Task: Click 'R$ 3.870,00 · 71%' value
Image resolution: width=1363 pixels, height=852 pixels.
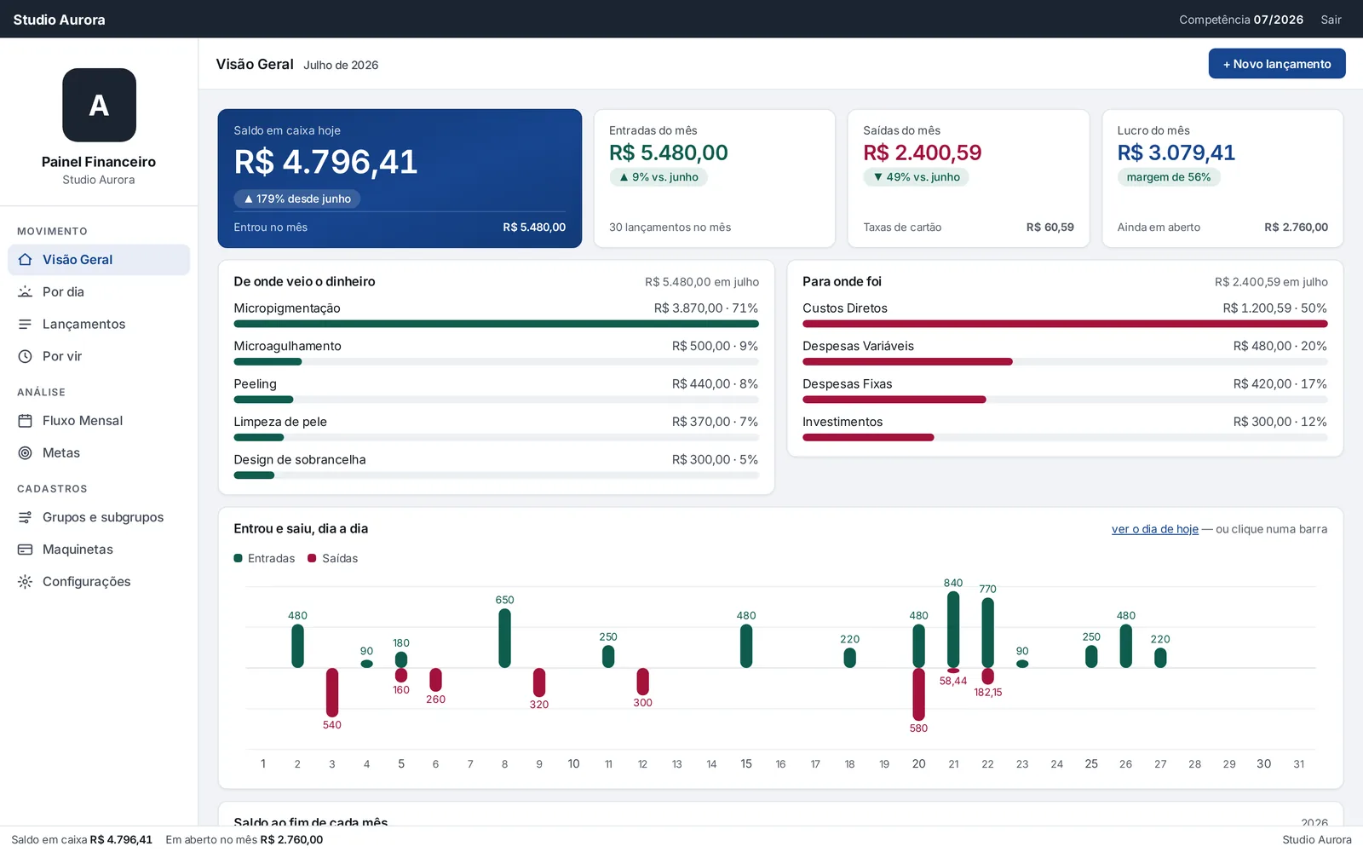Action: click(x=706, y=308)
